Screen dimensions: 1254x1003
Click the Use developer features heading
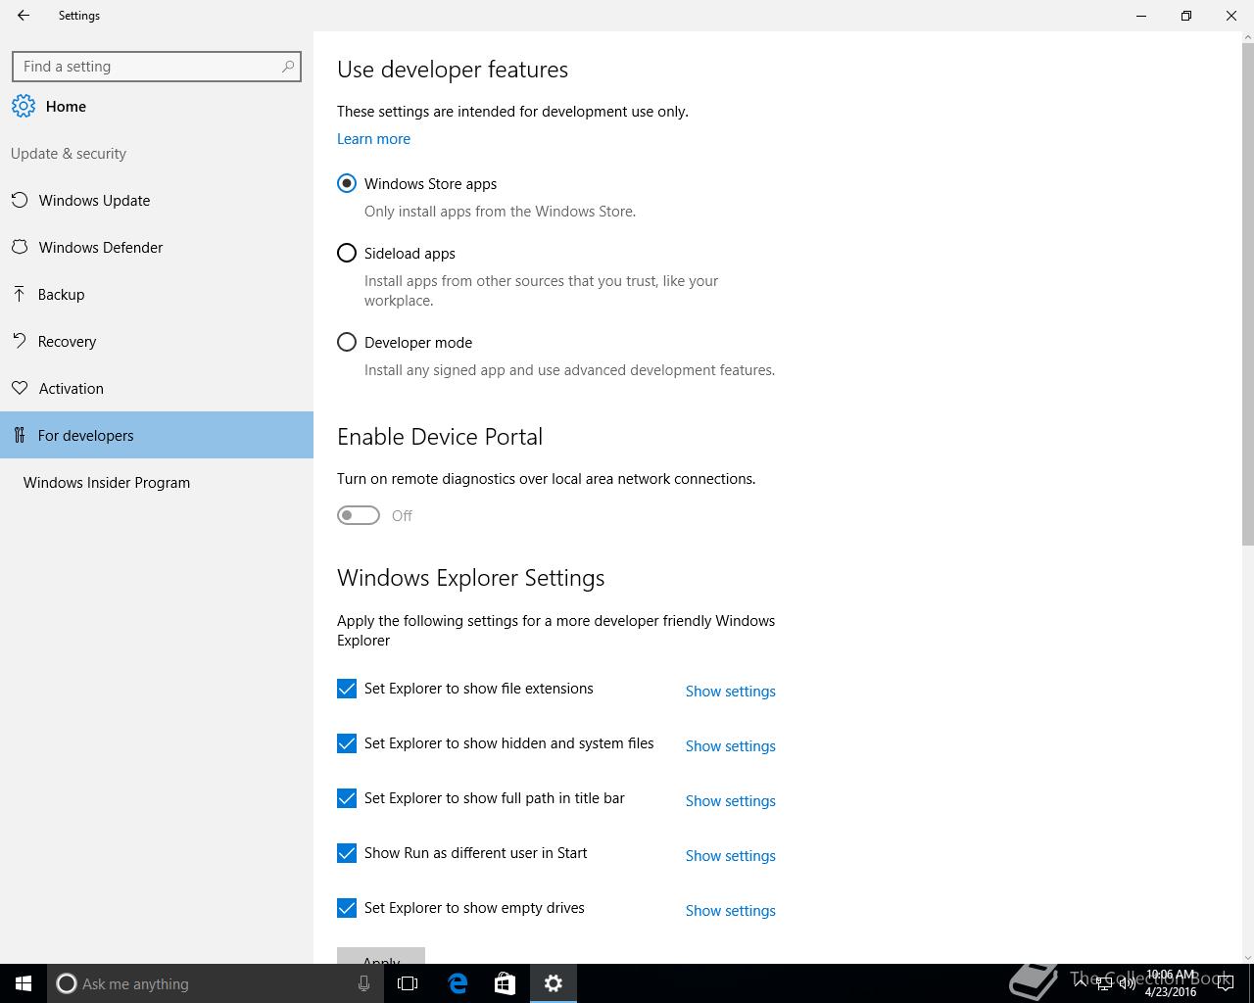pyautogui.click(x=453, y=70)
